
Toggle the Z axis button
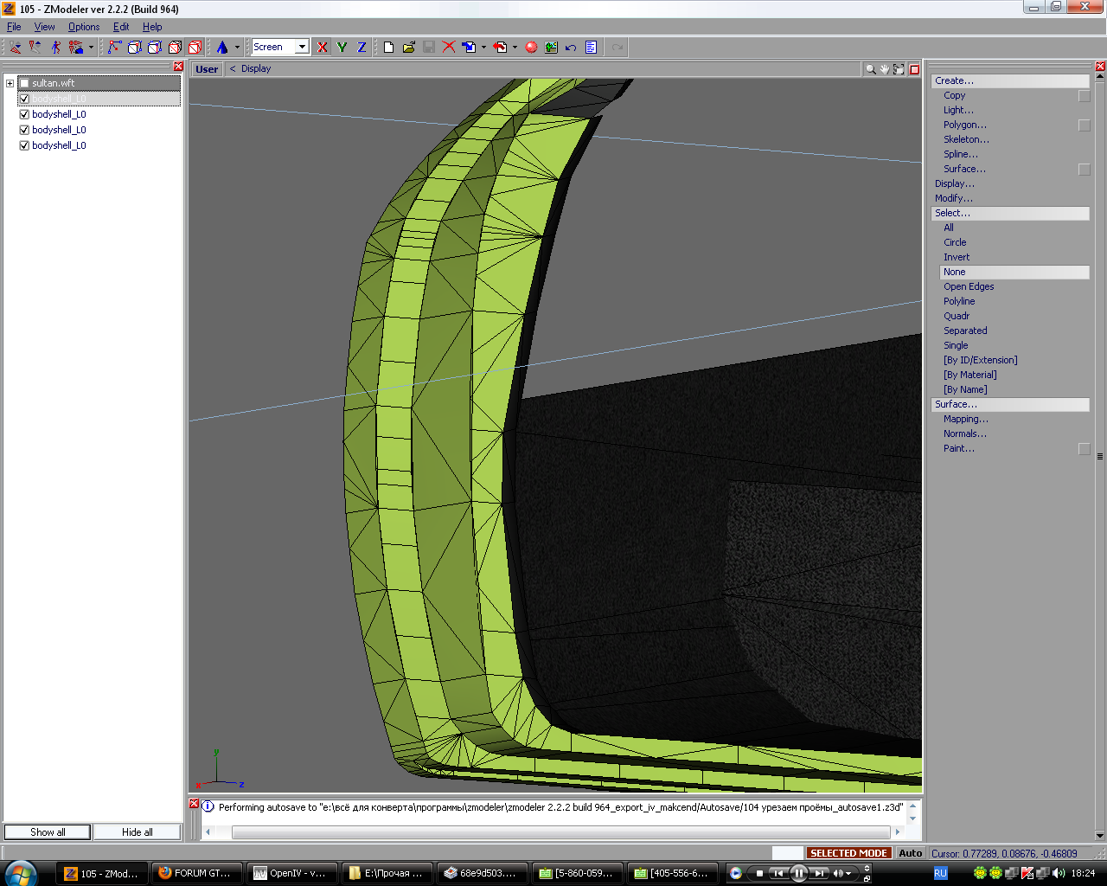coord(362,48)
